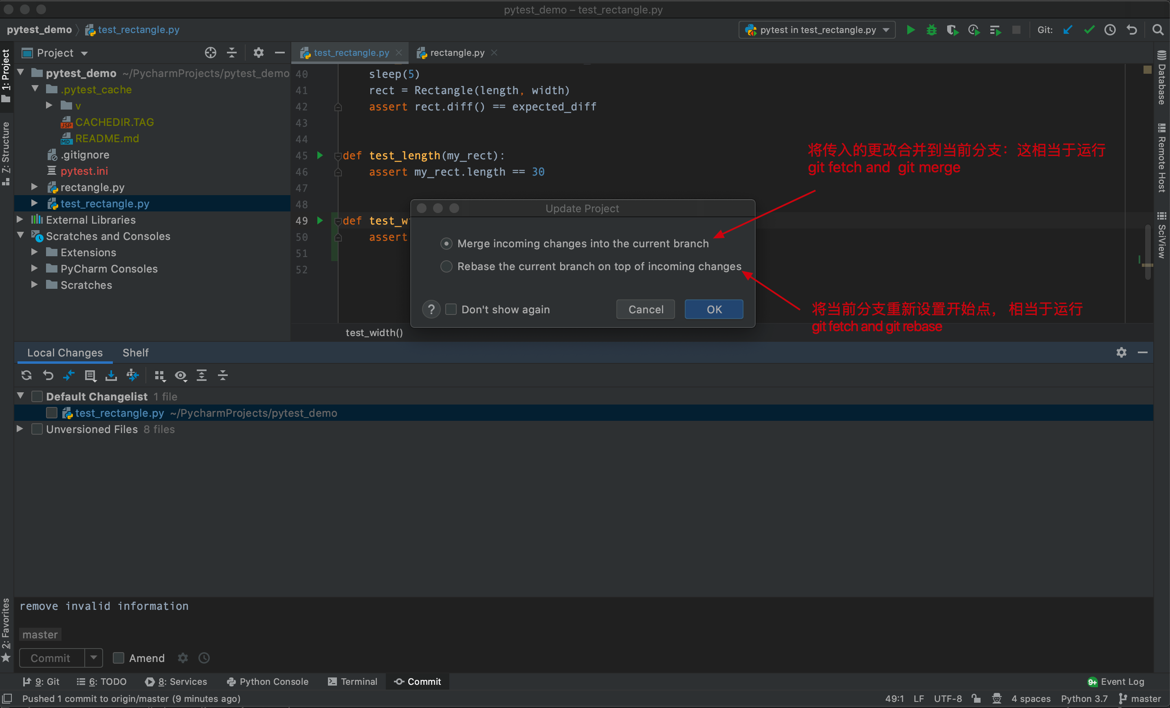Select Merge incoming changes radio option
Screen dimensions: 1170x708
tap(446, 244)
